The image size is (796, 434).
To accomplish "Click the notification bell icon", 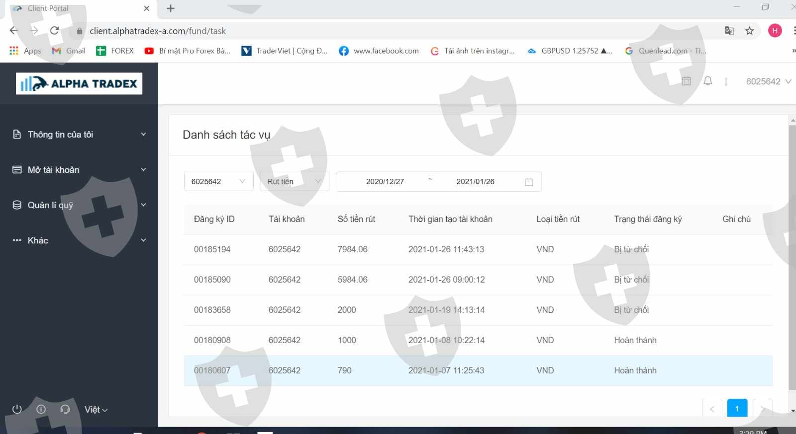I will pos(707,81).
